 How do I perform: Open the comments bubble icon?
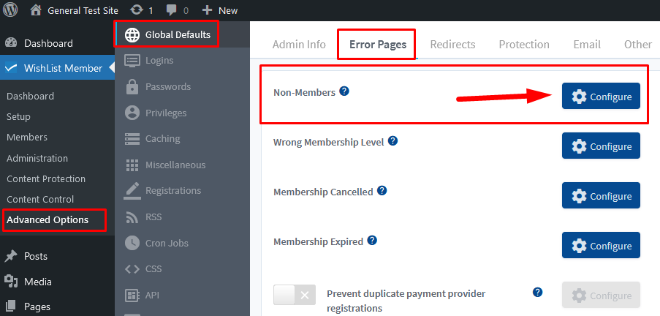(171, 10)
